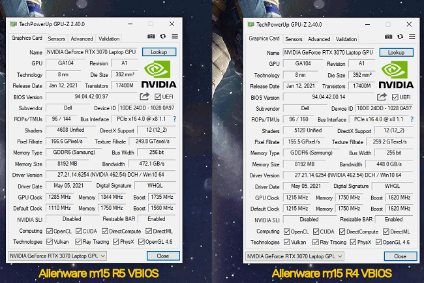The image size is (424, 283).
Task: Toggle the UEFI checkbox in the R5 VBIOS window
Action: coord(158,97)
